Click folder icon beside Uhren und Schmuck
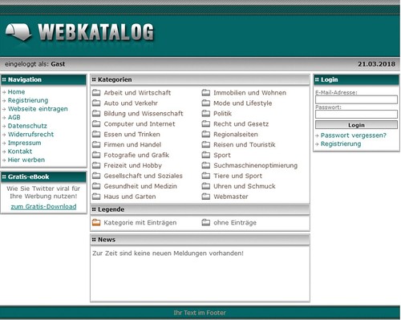401x320 pixels. point(206,186)
